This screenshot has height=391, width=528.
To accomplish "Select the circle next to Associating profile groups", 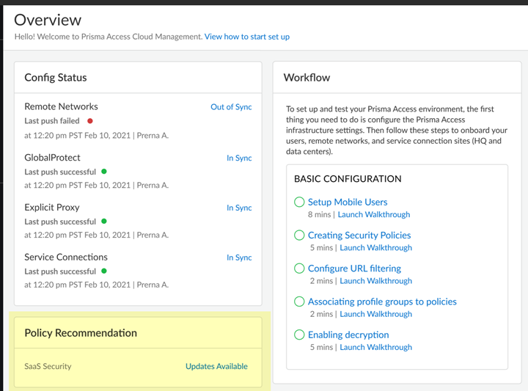I will coord(299,302).
